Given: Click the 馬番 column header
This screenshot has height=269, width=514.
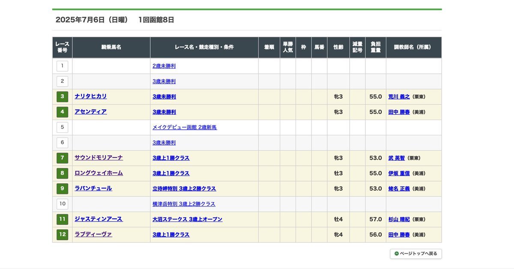Looking at the screenshot, I should click(x=320, y=48).
